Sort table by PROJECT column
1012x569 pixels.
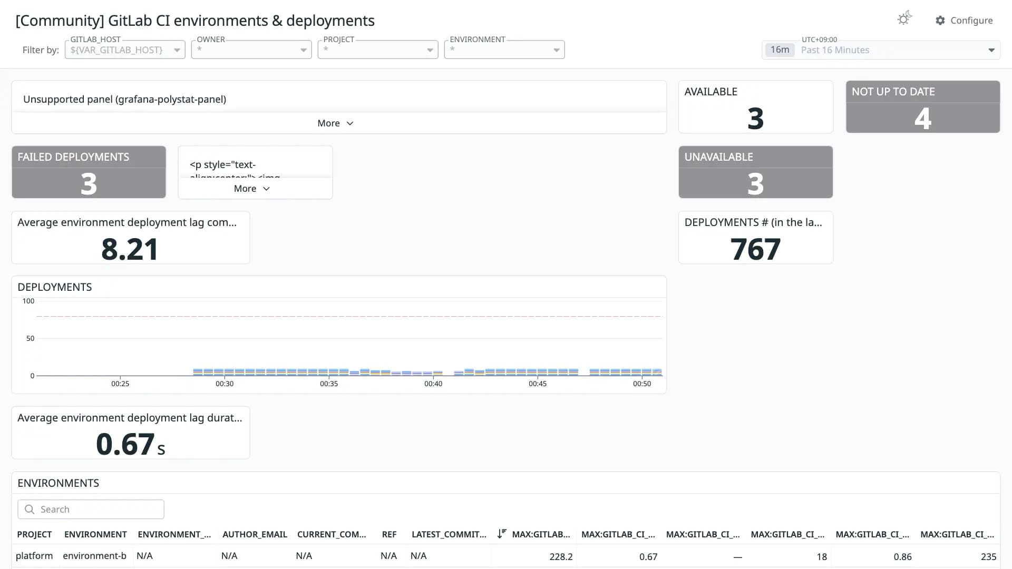point(34,534)
